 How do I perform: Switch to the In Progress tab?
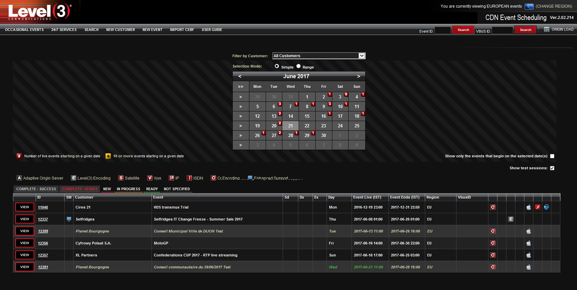point(129,189)
